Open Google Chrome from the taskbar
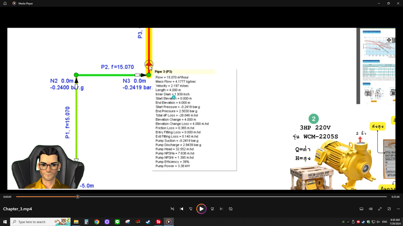This screenshot has width=403, height=226. click(97, 222)
